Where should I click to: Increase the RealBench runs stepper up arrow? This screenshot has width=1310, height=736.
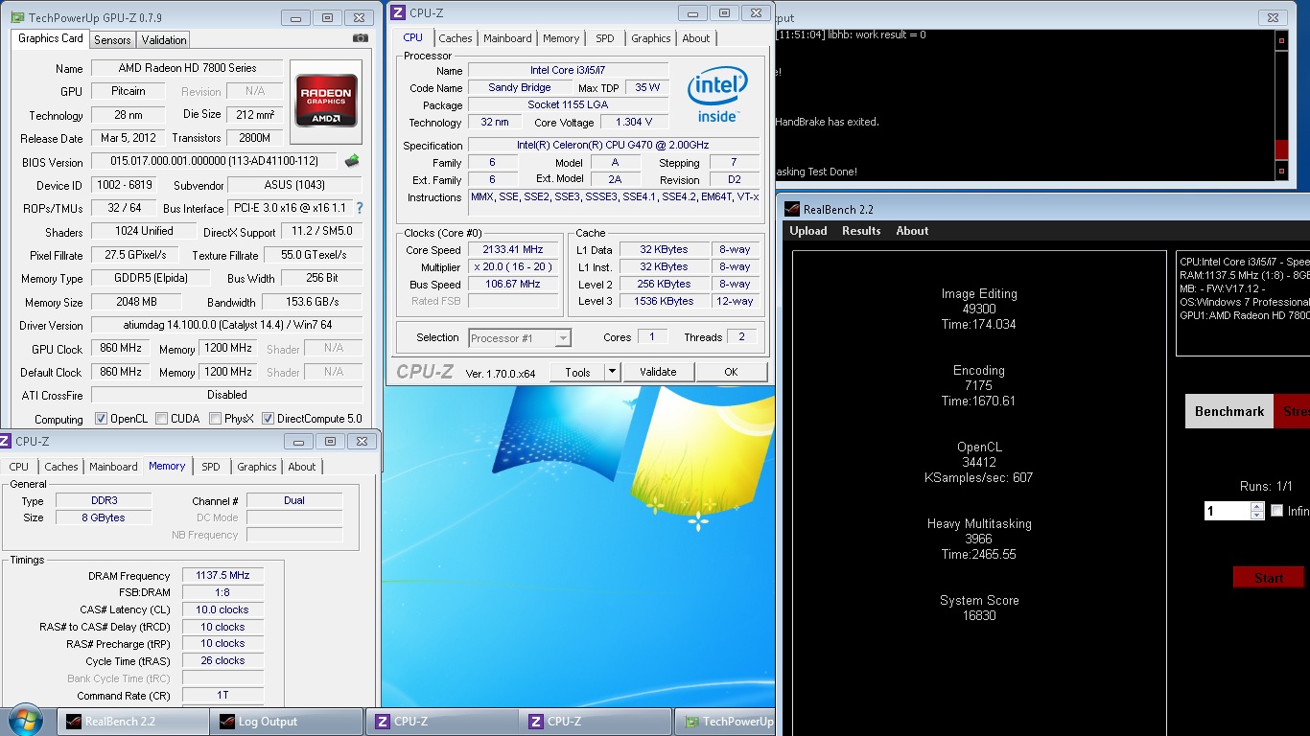pyautogui.click(x=1257, y=506)
